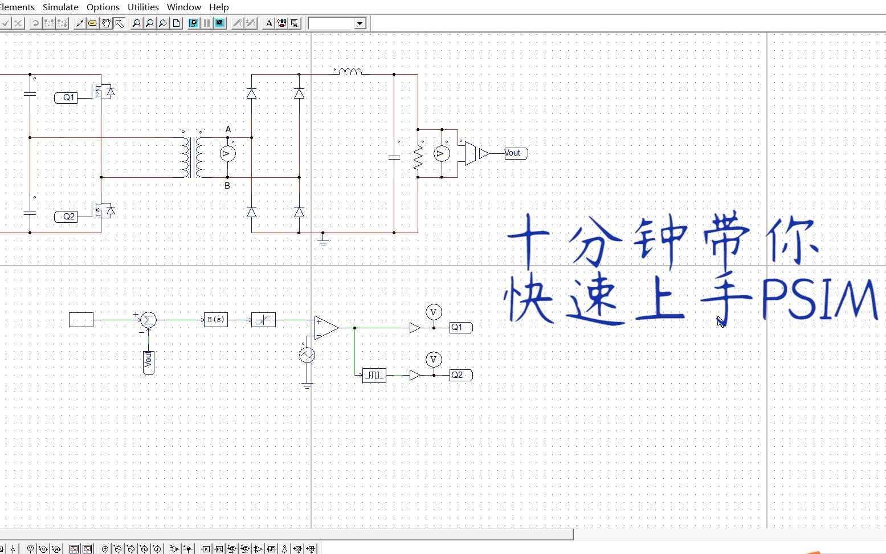The height and width of the screenshot is (554, 886).
Task: Open the Elements menu
Action: [17, 7]
